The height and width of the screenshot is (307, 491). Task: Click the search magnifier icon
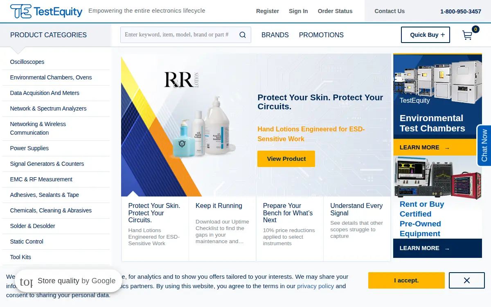coord(243,35)
